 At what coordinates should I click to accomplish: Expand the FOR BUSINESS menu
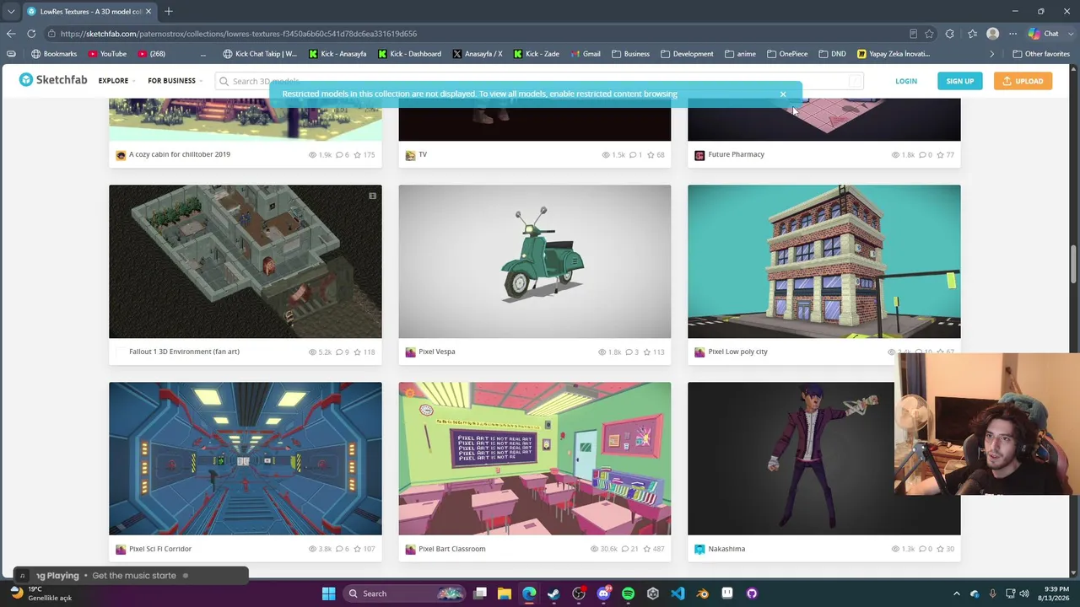[175, 81]
